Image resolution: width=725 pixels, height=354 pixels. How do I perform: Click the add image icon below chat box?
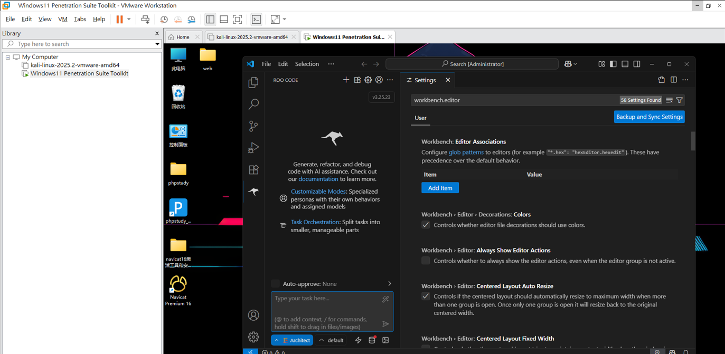[x=385, y=340]
